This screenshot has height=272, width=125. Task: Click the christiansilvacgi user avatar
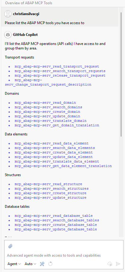[8, 14]
